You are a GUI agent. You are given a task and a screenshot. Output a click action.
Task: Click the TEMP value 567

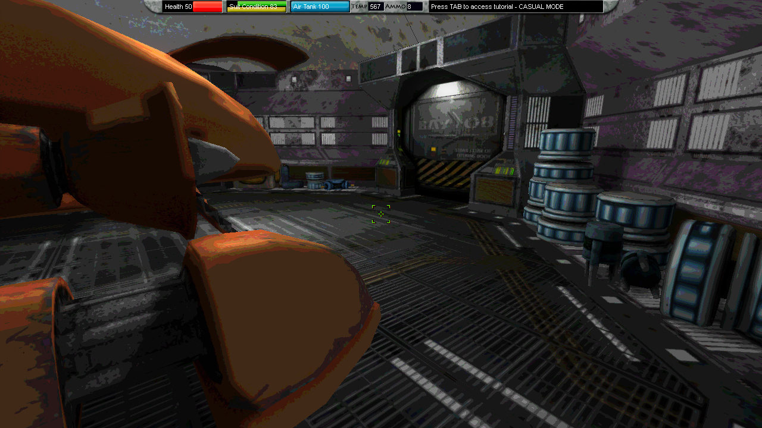376,7
